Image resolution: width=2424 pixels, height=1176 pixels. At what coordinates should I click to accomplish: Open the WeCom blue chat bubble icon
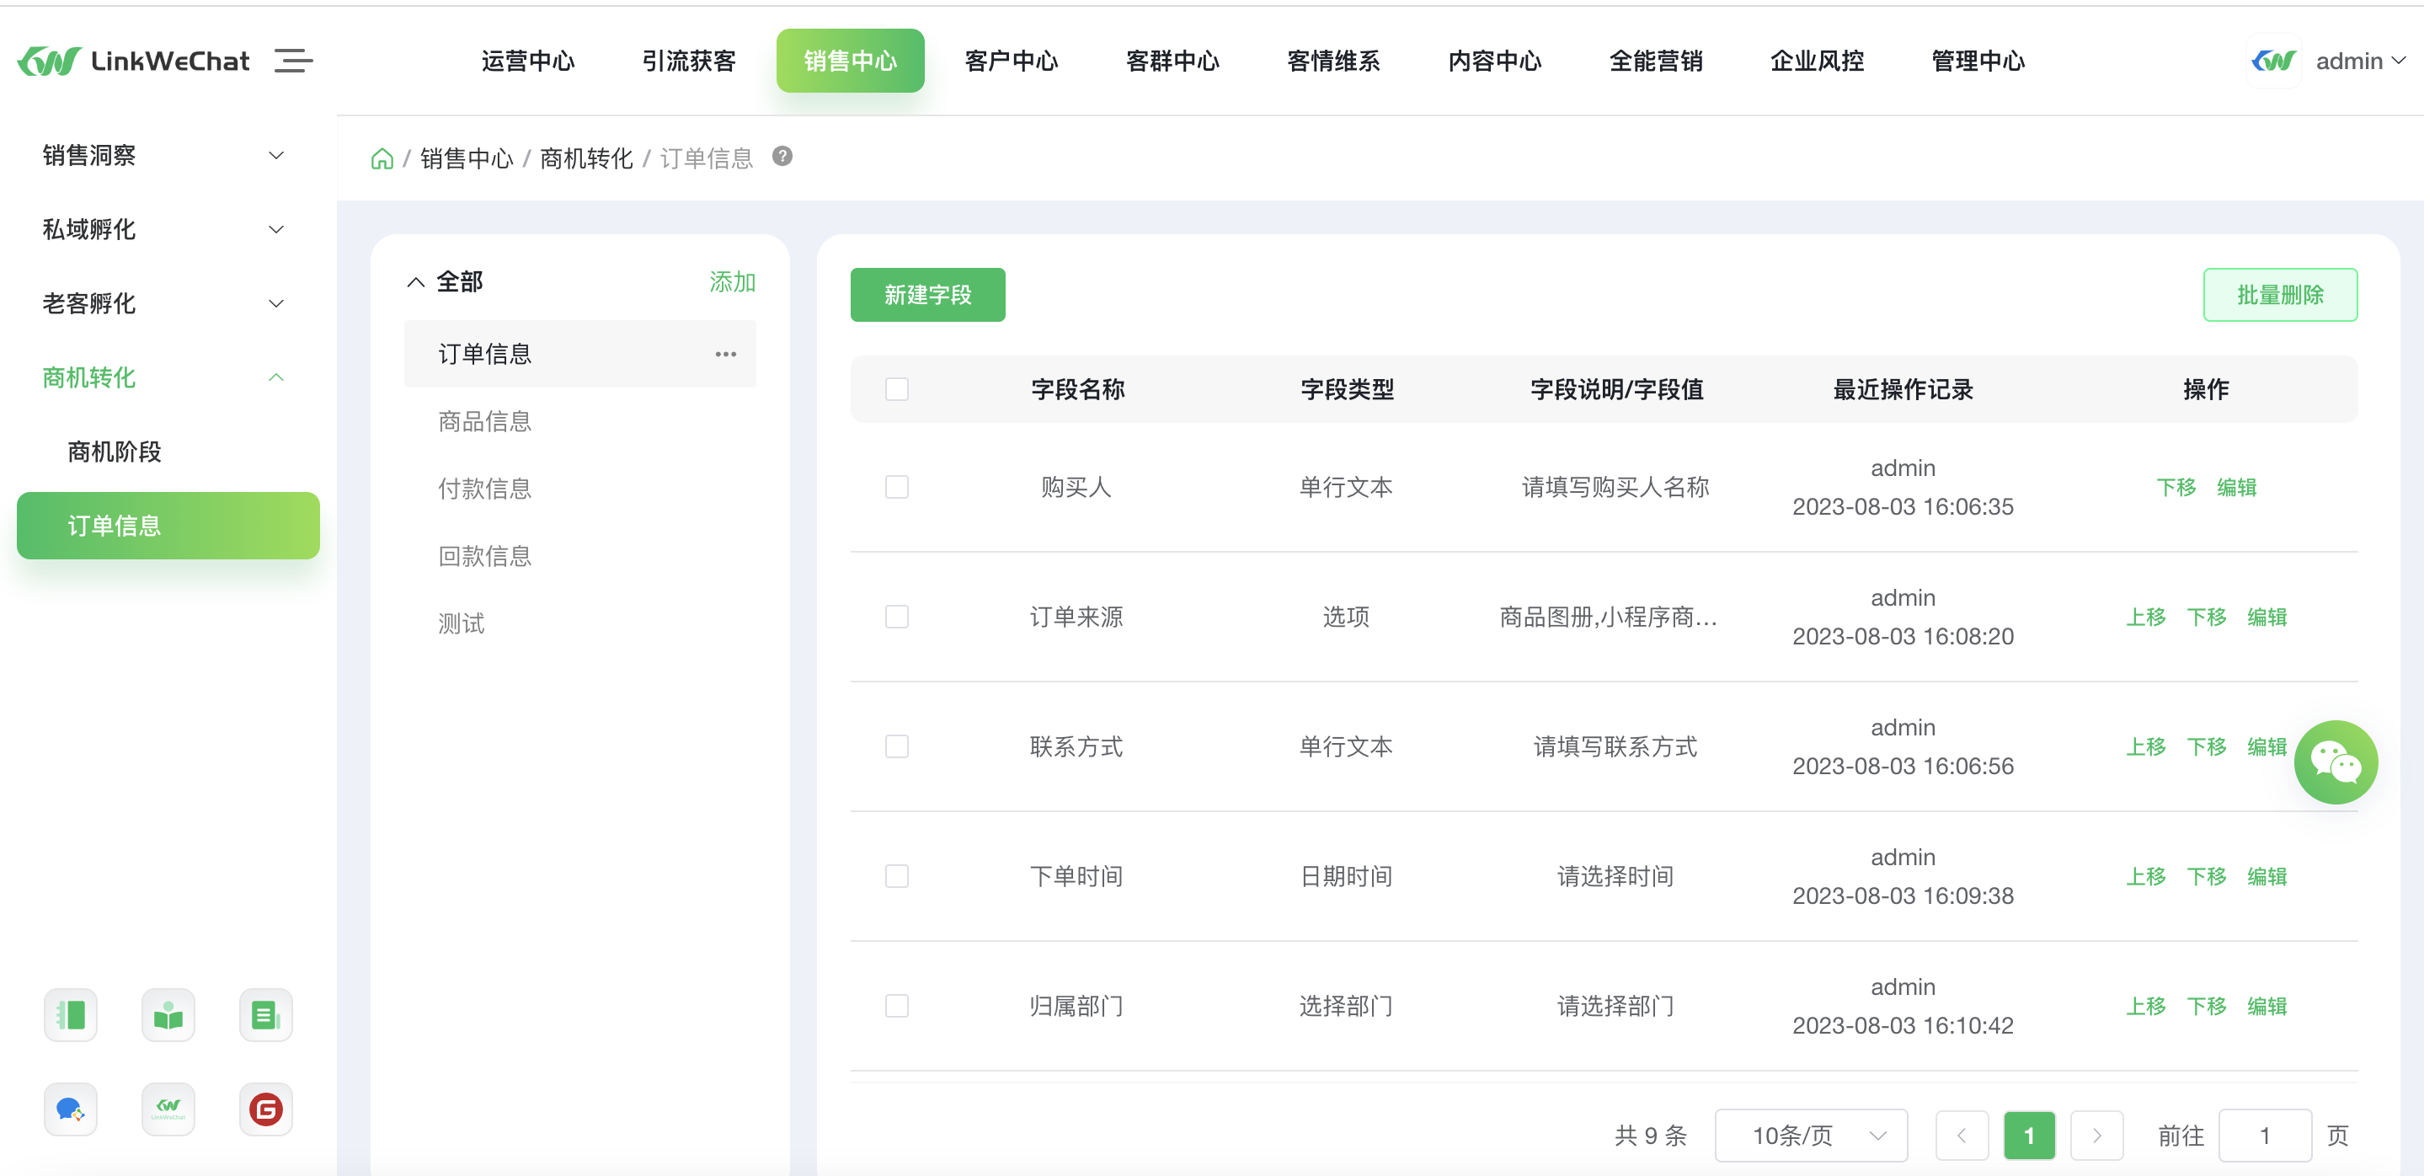point(71,1109)
